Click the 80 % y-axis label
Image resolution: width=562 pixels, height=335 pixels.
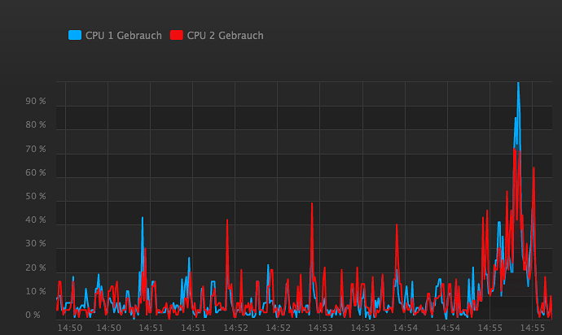point(36,125)
